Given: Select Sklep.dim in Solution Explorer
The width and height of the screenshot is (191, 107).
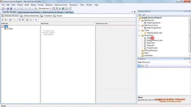Looking at the screenshot, I should 150,45.
